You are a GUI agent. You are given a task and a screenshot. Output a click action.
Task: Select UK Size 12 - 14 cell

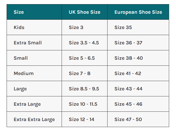pyautogui.click(x=81, y=119)
